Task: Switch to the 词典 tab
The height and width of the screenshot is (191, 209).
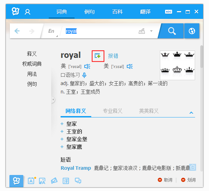Action: coord(62,12)
